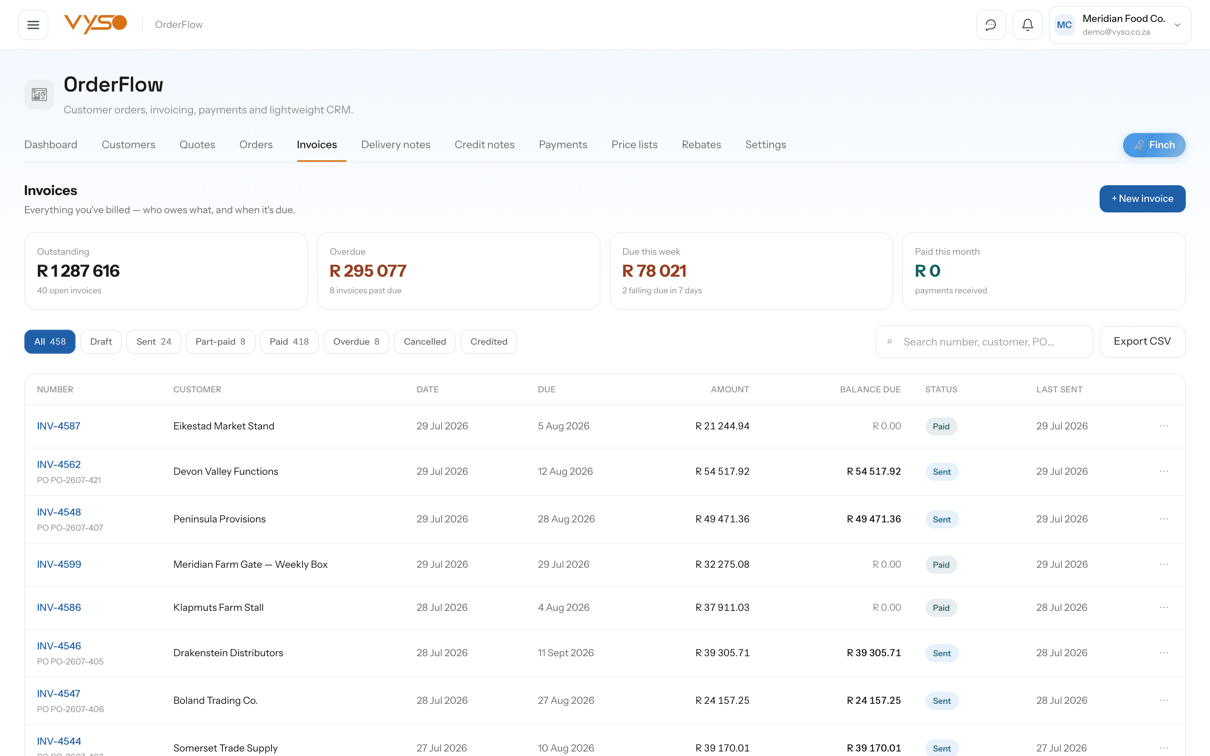The width and height of the screenshot is (1210, 756).
Task: Open the Price lists tab
Action: click(x=634, y=144)
